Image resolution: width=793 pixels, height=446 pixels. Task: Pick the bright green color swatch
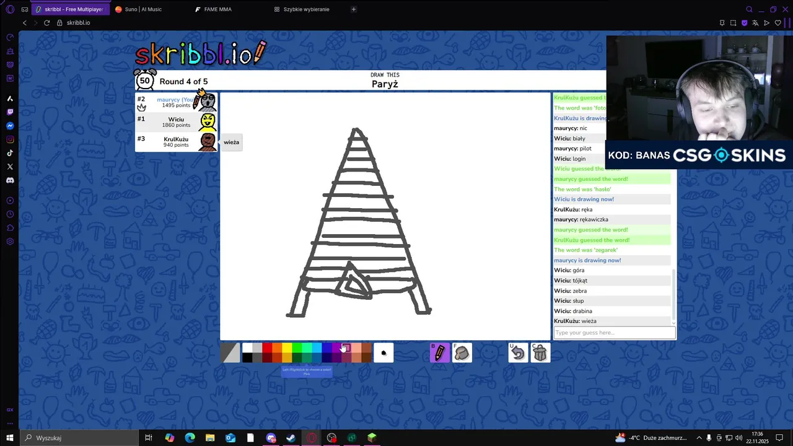(297, 348)
